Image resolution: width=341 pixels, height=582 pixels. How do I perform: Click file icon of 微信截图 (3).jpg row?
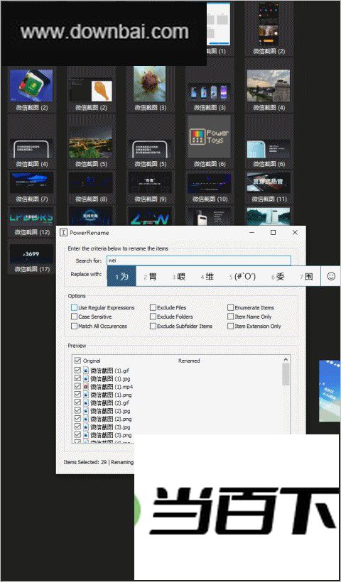coord(86,427)
